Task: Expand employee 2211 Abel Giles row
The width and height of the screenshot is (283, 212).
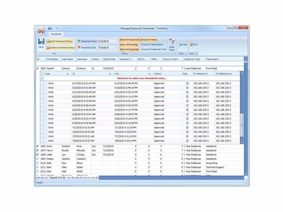Action: click(x=37, y=167)
